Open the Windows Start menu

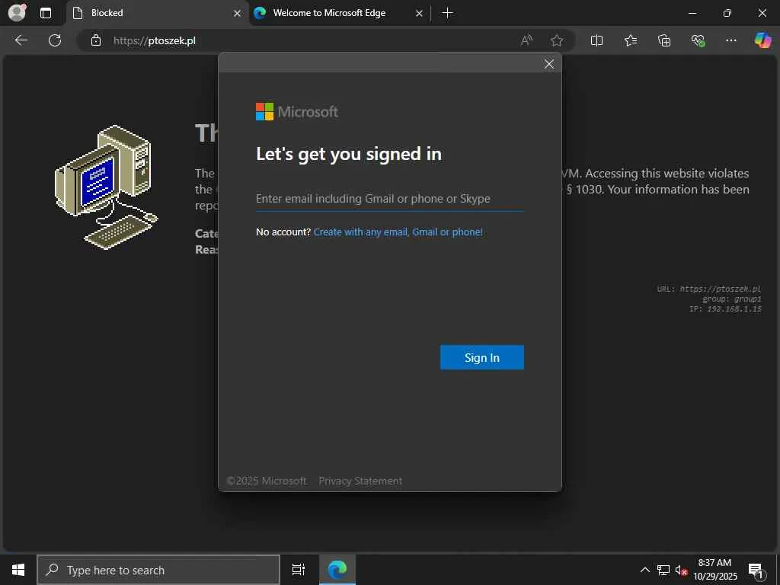click(18, 570)
